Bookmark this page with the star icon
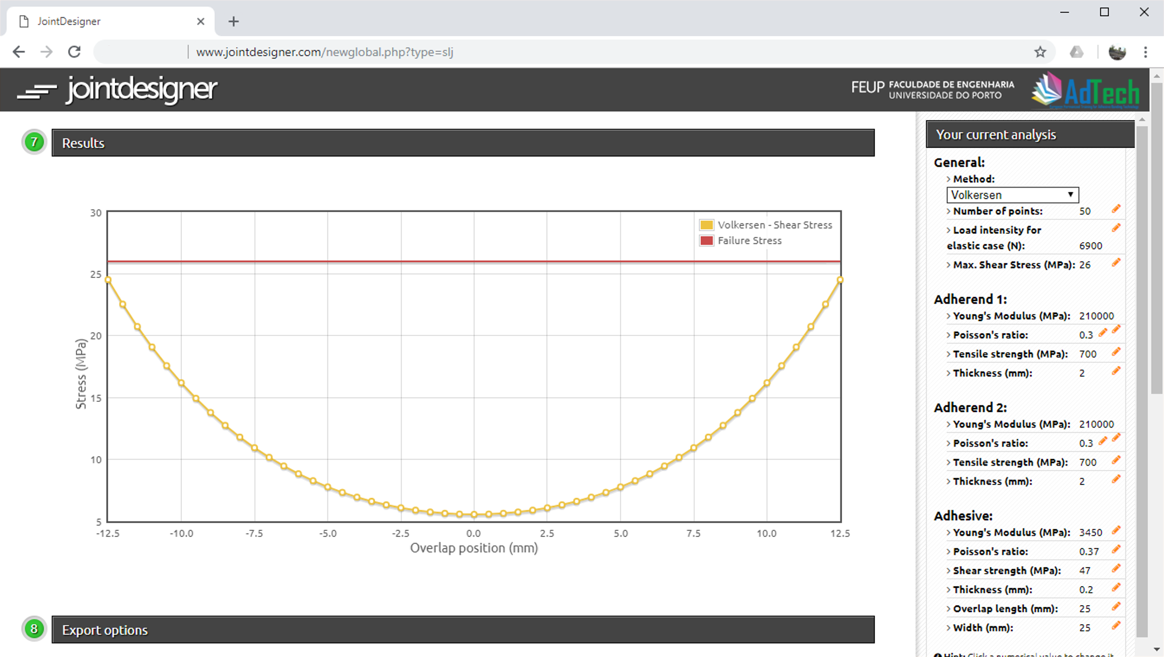1164x657 pixels. [x=1040, y=52]
